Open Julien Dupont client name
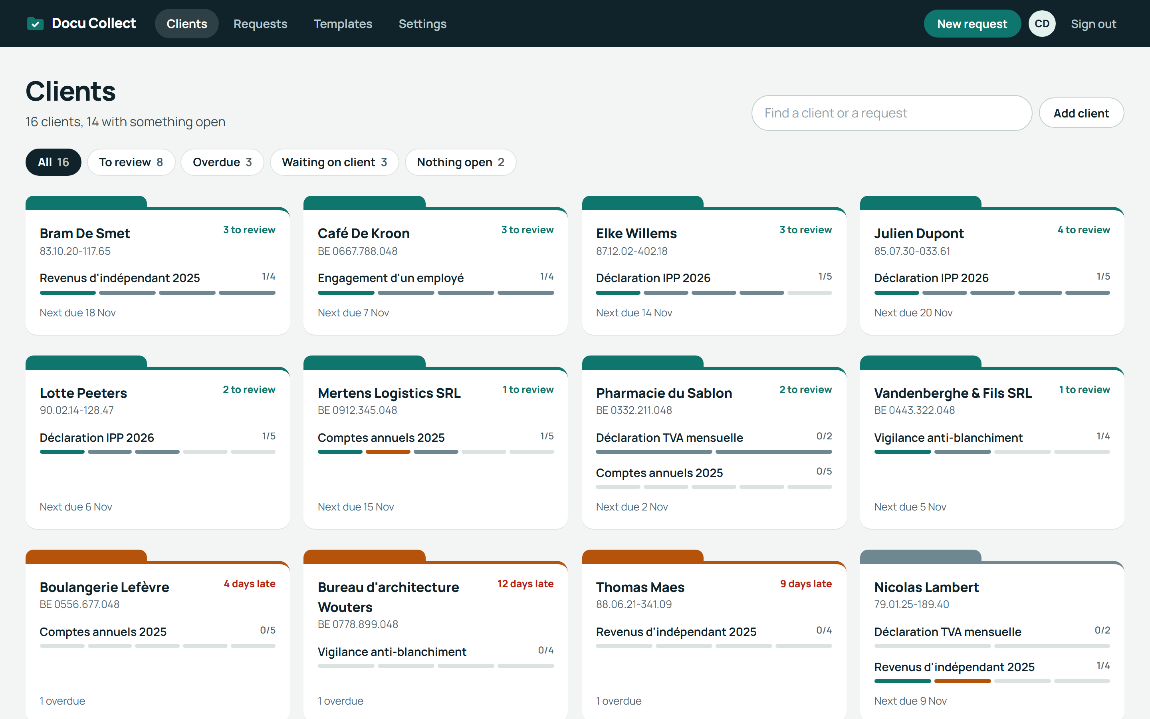Image resolution: width=1150 pixels, height=719 pixels. point(918,234)
